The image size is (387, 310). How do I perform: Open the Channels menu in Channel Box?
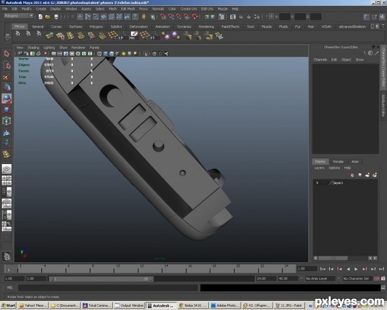pos(320,59)
